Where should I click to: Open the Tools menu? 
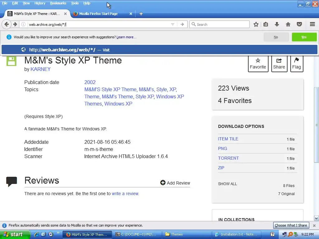75,3
